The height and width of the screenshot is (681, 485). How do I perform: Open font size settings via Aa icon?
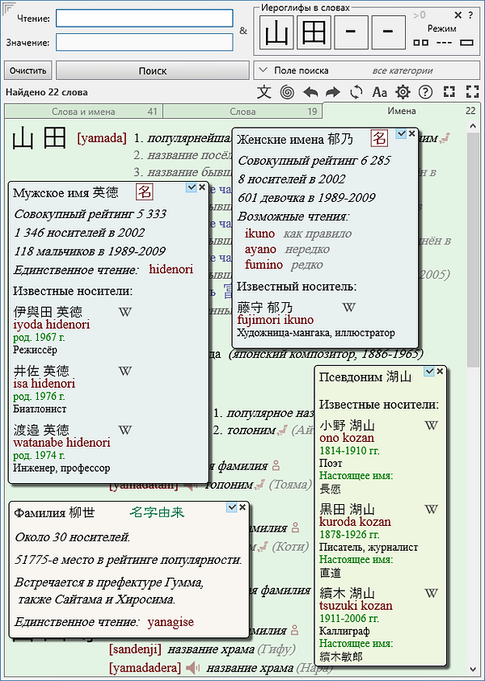coord(380,92)
